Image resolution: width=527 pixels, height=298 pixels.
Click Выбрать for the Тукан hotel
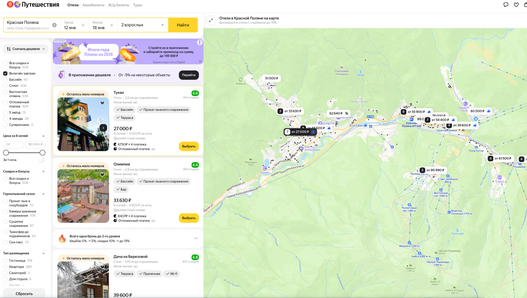[189, 147]
